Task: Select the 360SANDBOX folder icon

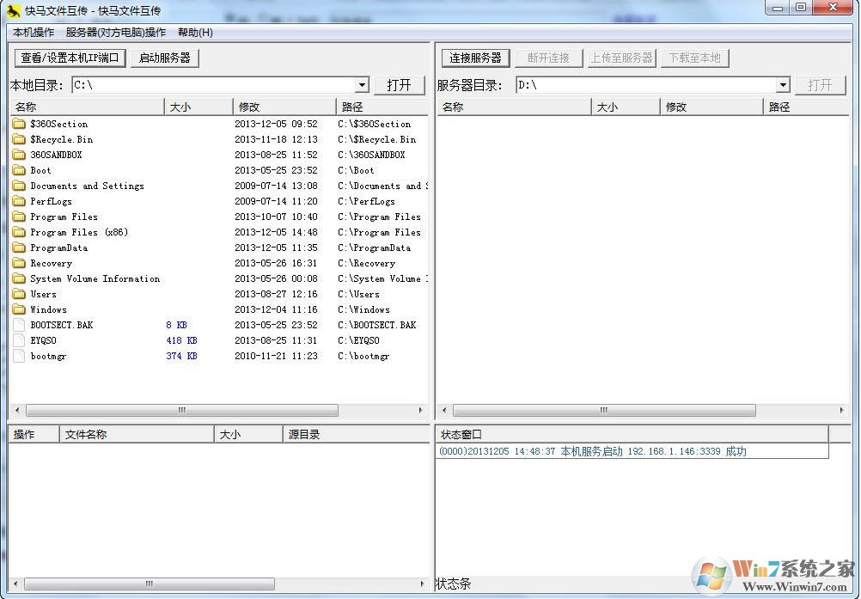Action: [x=19, y=155]
